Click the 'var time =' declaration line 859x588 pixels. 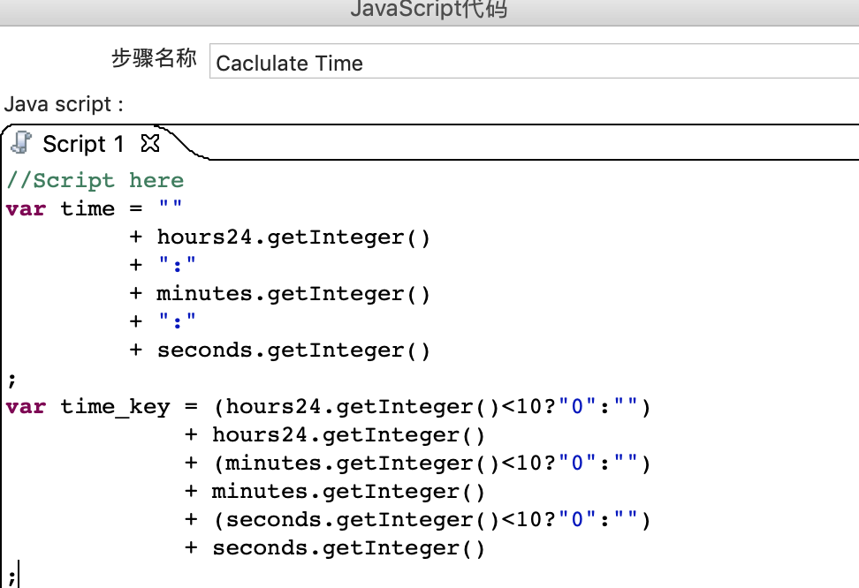pos(94,208)
